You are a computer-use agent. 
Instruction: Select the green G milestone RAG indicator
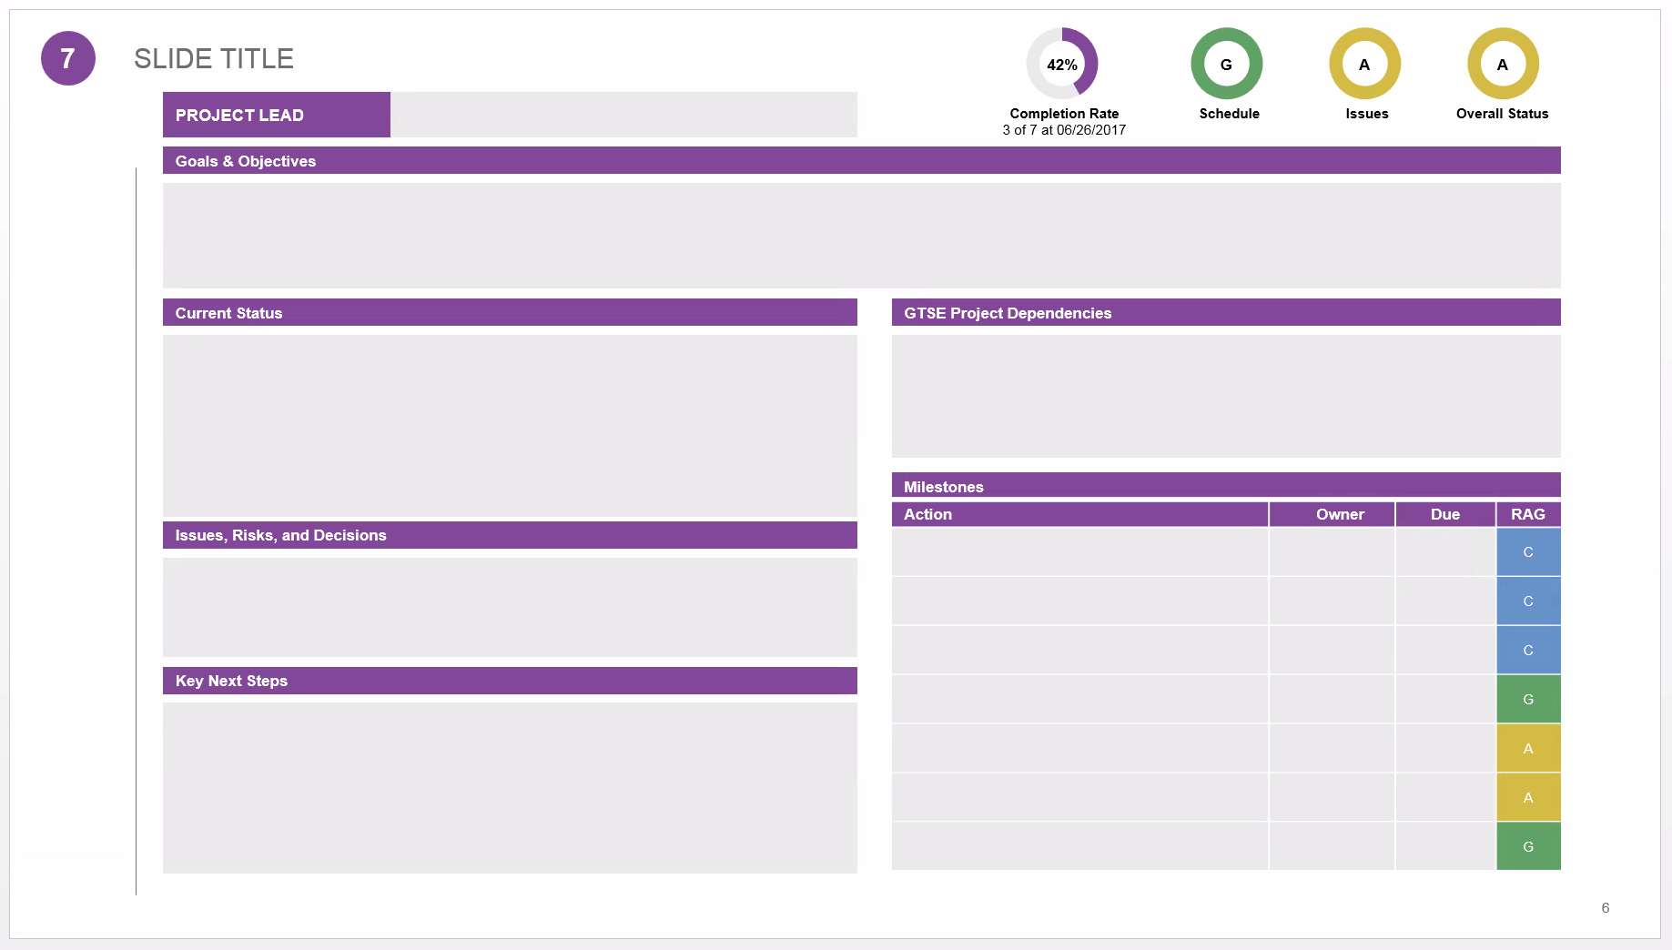pos(1528,699)
